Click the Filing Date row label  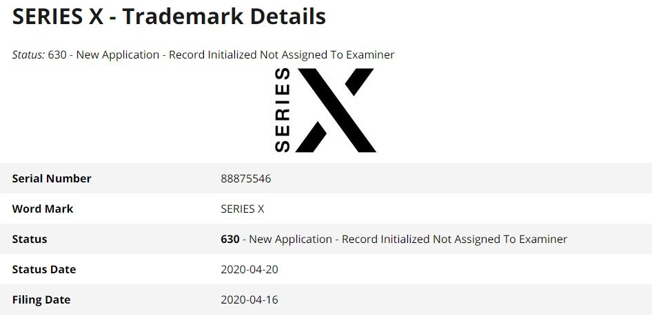click(x=41, y=299)
